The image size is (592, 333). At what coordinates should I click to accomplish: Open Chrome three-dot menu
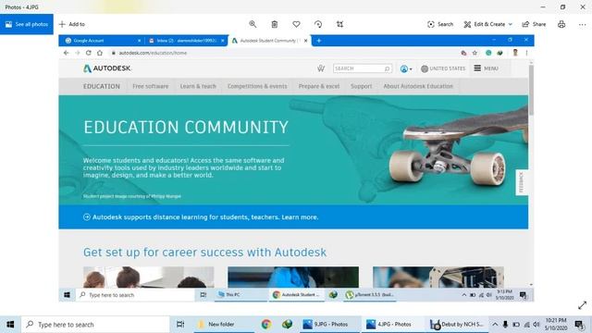[526, 53]
